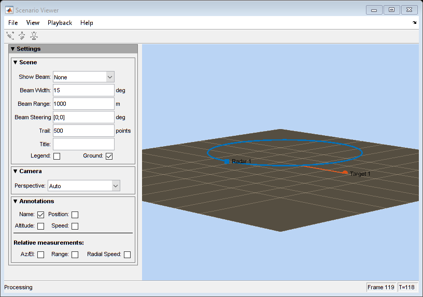Uncheck the Ground checkbox
Viewport: 423px width, 297px height.
(x=109, y=156)
